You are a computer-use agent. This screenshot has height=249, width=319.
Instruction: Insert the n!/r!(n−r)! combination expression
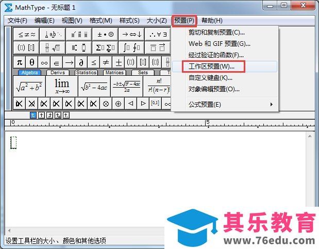click(x=157, y=86)
